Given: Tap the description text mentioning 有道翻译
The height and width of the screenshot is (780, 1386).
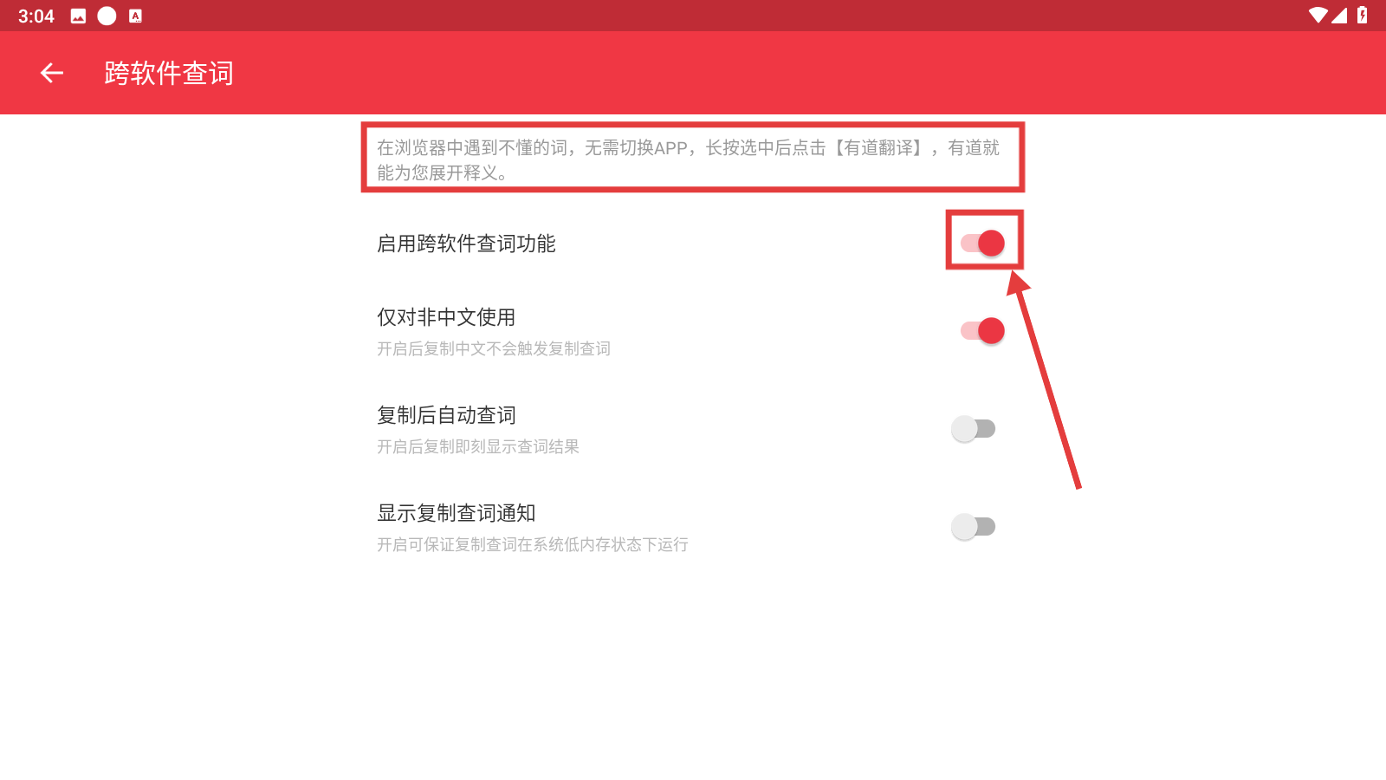Looking at the screenshot, I should coord(689,160).
